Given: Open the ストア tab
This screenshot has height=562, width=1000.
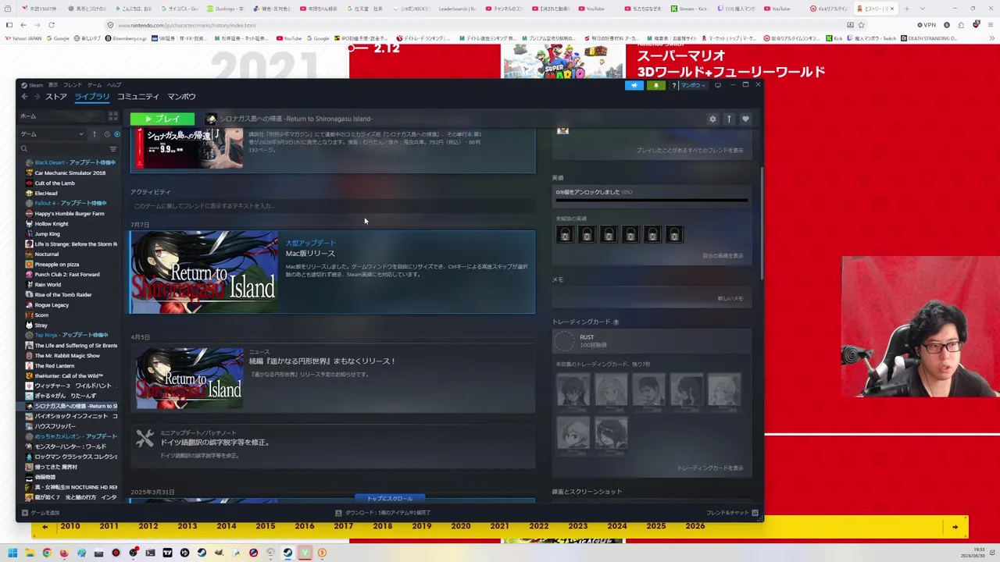Looking at the screenshot, I should pyautogui.click(x=56, y=97).
